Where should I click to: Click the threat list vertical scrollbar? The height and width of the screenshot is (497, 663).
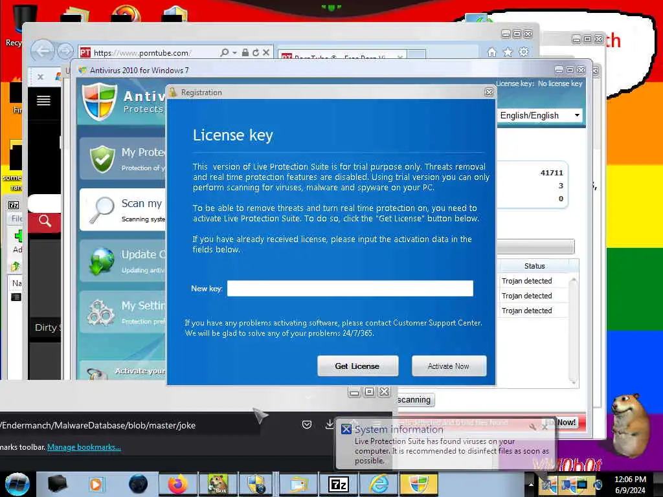tap(574, 331)
